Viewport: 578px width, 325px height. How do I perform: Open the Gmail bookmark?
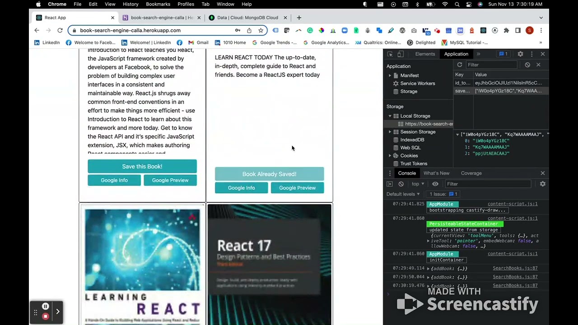point(198,42)
